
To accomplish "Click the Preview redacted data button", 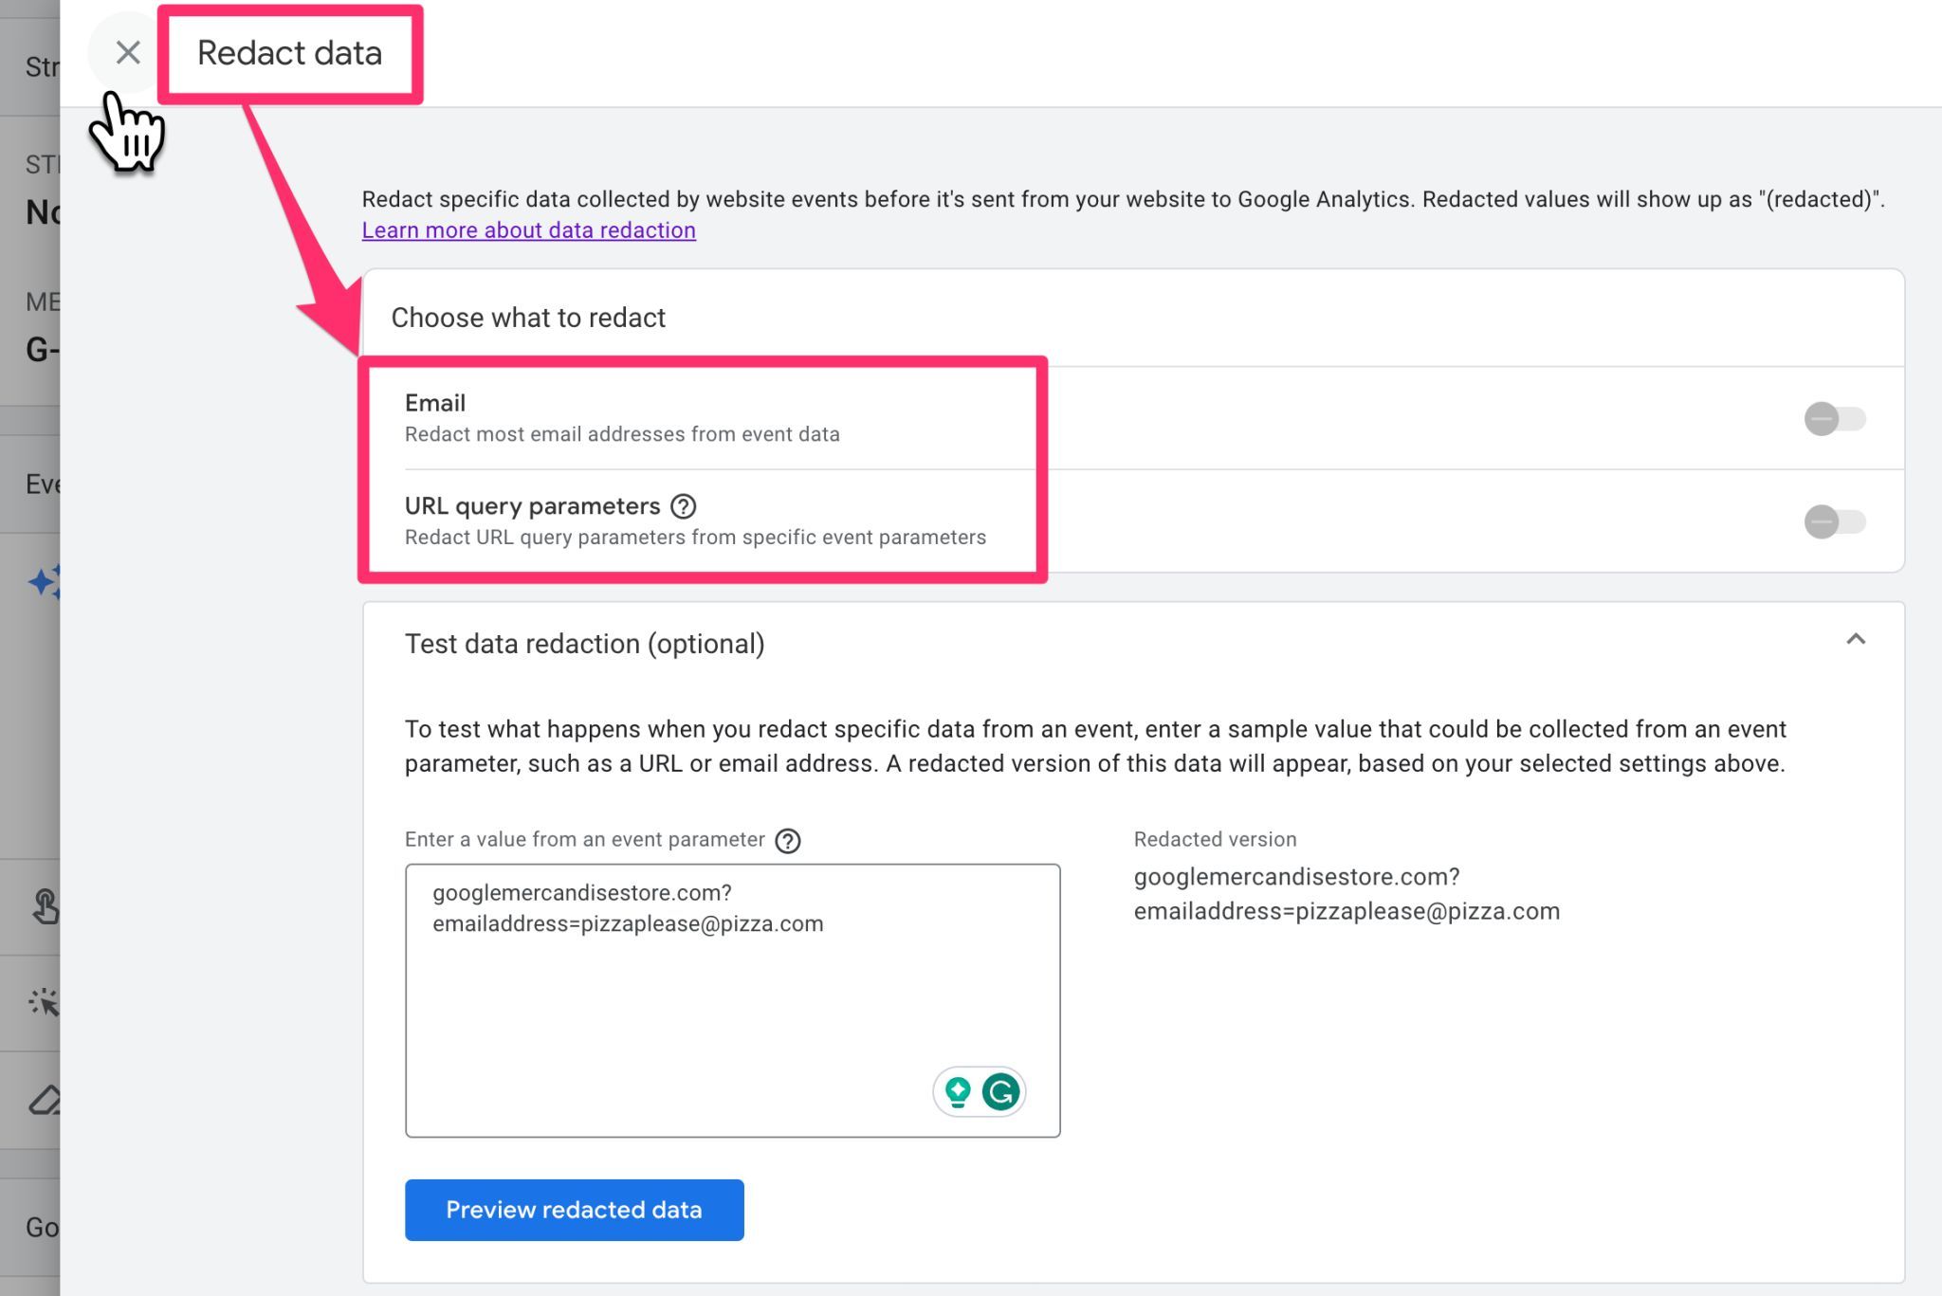I will pyautogui.click(x=574, y=1209).
